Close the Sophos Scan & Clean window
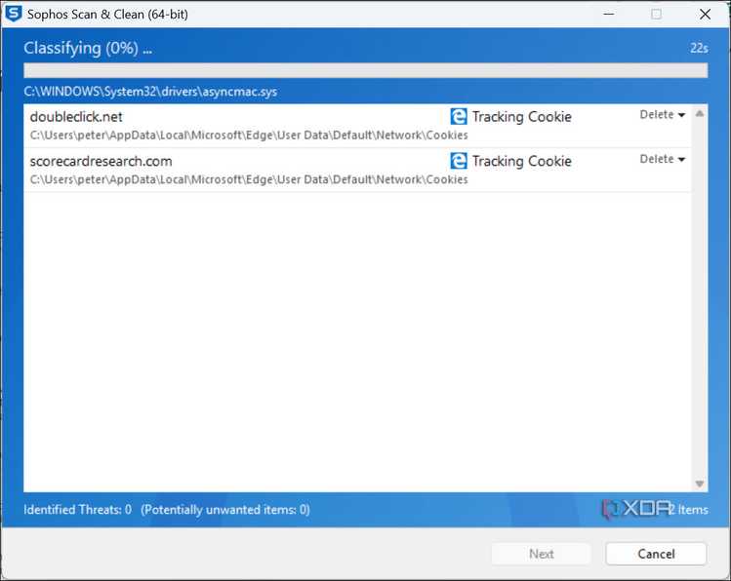731x581 pixels. 705,14
